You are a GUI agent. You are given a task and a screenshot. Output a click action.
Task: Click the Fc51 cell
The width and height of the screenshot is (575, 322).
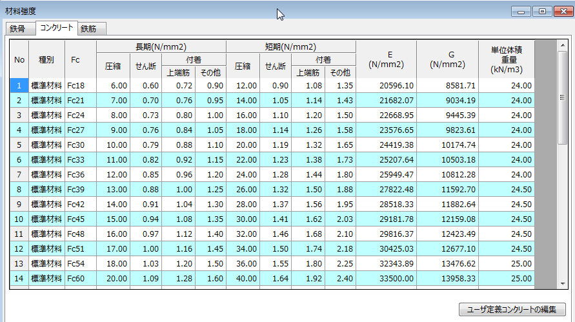coord(81,248)
